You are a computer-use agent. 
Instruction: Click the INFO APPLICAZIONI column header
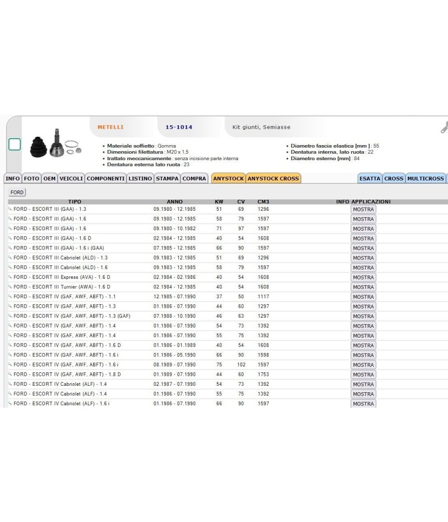(363, 202)
